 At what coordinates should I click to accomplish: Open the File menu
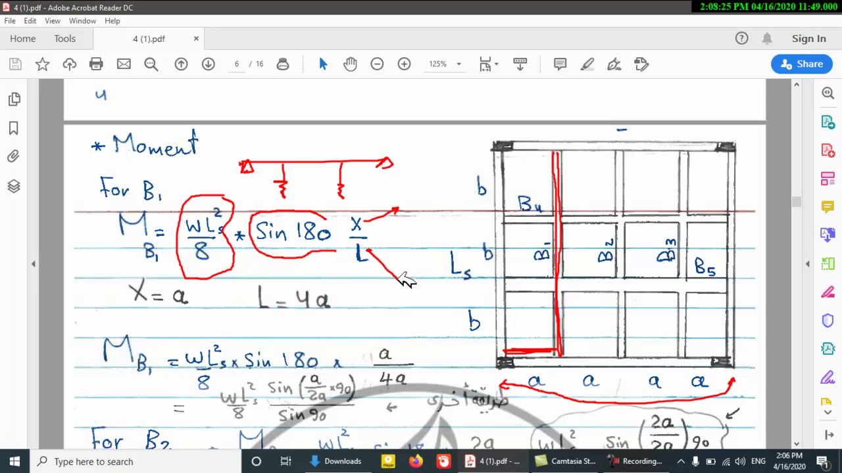pos(10,21)
